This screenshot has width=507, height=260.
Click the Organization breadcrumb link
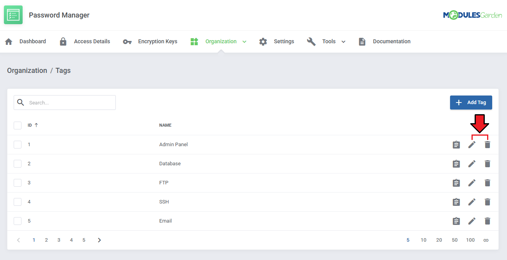pyautogui.click(x=27, y=71)
